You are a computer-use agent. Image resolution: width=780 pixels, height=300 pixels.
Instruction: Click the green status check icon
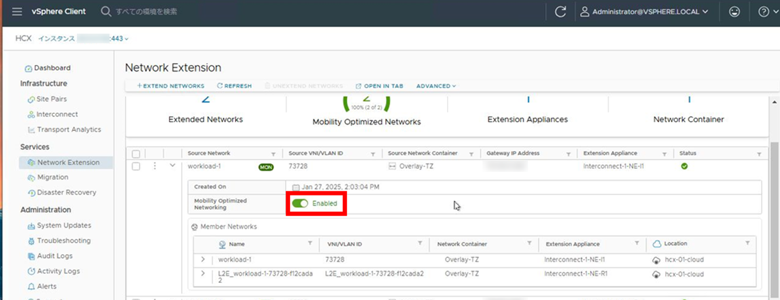click(684, 166)
